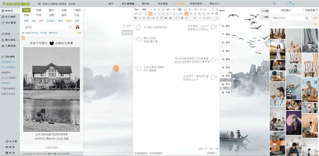
Task: Insert video camera icon
Action: point(166,18)
